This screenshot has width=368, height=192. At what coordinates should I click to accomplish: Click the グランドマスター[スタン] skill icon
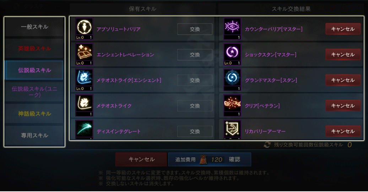pos(232,80)
